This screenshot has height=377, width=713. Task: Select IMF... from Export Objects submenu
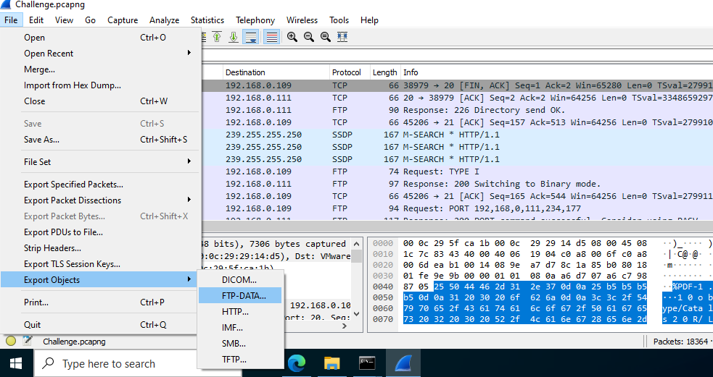click(240, 328)
